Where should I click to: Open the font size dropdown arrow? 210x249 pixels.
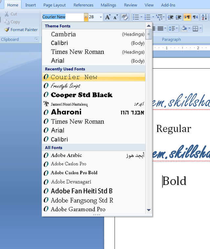coord(101,17)
